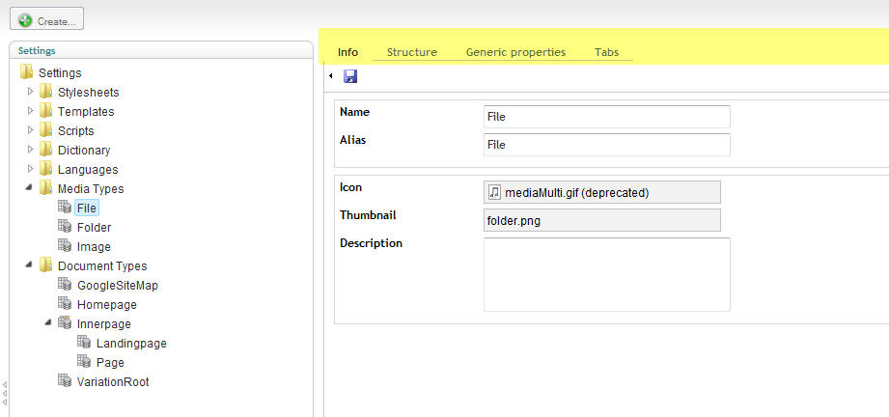Click the Image media type icon
The height and width of the screenshot is (417, 889).
point(66,246)
